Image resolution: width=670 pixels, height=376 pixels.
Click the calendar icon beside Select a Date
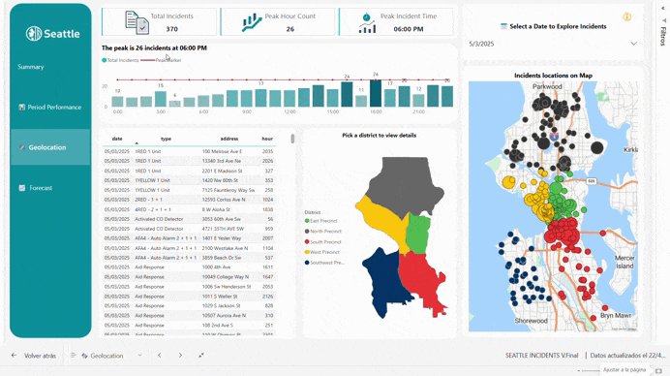click(503, 26)
